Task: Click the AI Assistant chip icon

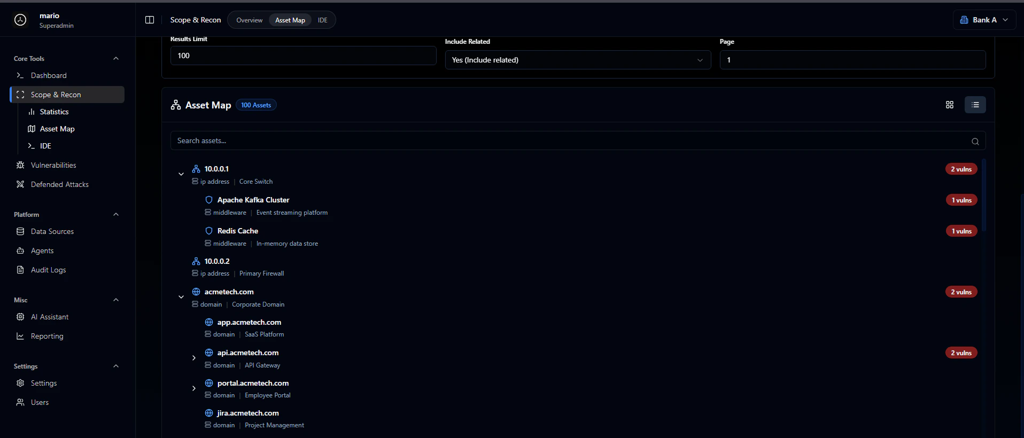Action: (x=20, y=317)
